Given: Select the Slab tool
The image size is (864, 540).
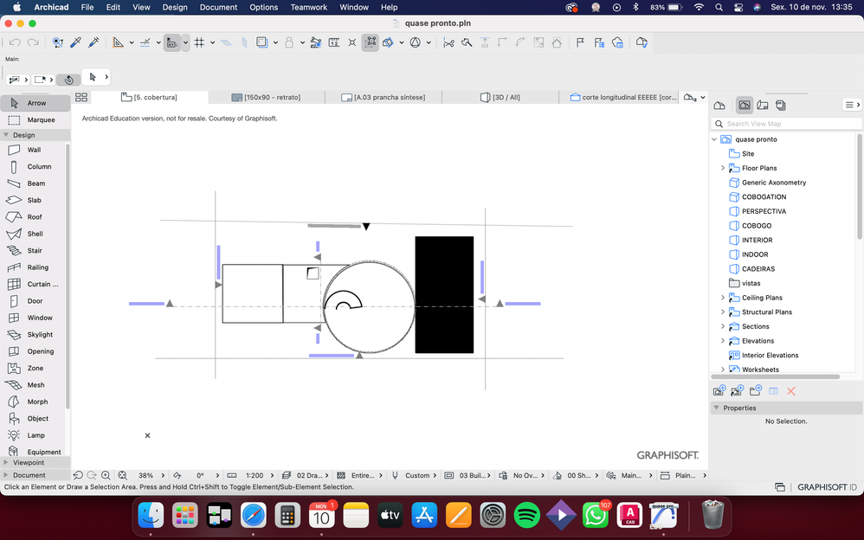Looking at the screenshot, I should [x=35, y=200].
